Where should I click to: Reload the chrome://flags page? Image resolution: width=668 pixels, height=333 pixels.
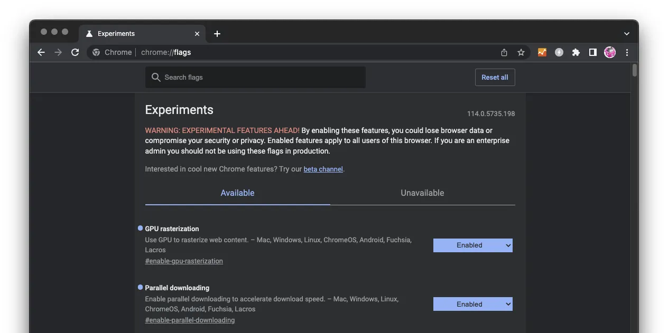click(75, 52)
